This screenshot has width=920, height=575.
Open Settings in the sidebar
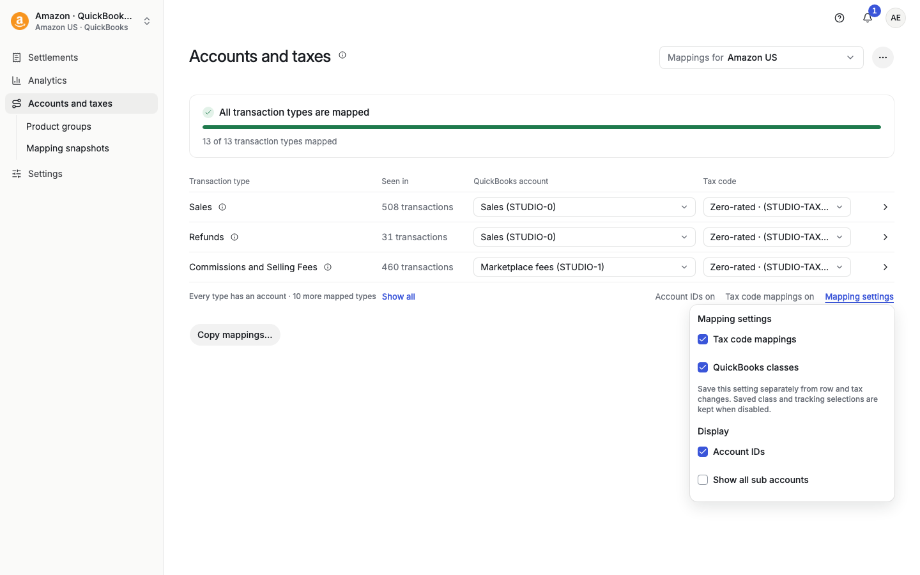tap(82, 174)
